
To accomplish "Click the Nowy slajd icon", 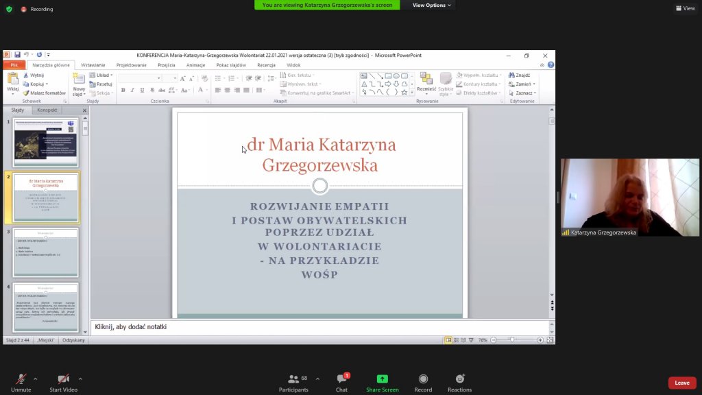I will point(79,79).
